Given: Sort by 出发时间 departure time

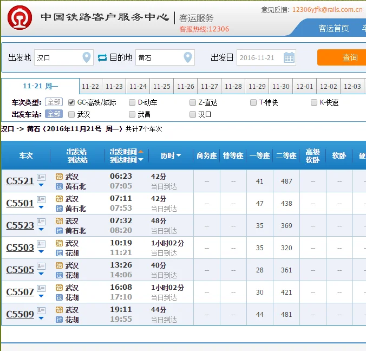Looking at the screenshot, I should (x=126, y=152).
